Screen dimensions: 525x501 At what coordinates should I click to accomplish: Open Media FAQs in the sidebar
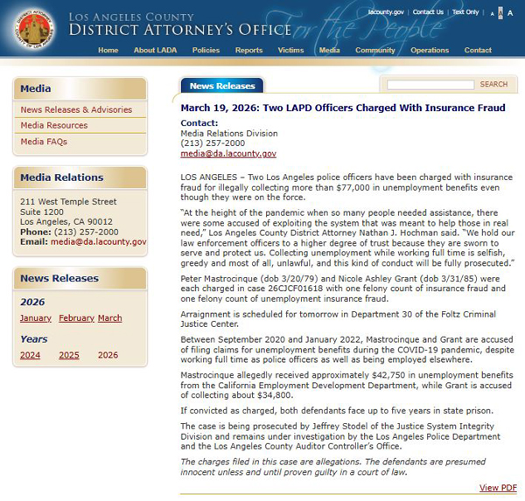(x=44, y=142)
